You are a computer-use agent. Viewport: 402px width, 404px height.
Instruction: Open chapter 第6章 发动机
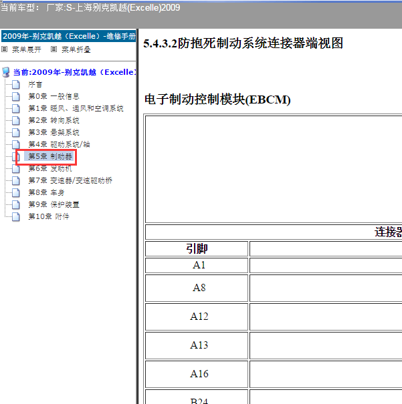[50, 168]
